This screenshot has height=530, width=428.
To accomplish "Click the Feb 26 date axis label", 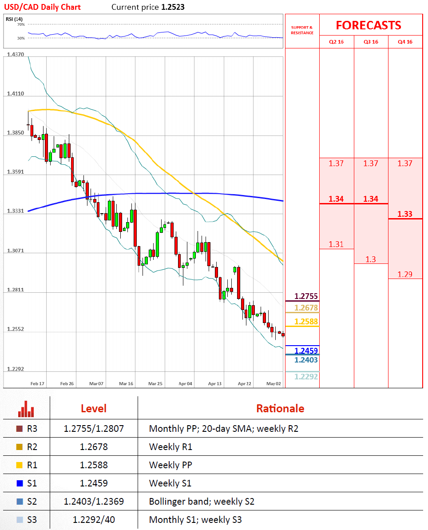I will coord(67,384).
